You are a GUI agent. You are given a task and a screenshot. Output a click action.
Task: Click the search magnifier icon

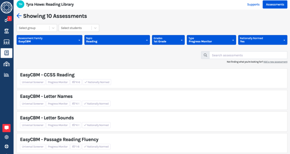(205, 55)
